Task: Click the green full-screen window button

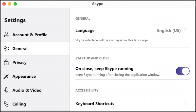Action: [15, 4]
